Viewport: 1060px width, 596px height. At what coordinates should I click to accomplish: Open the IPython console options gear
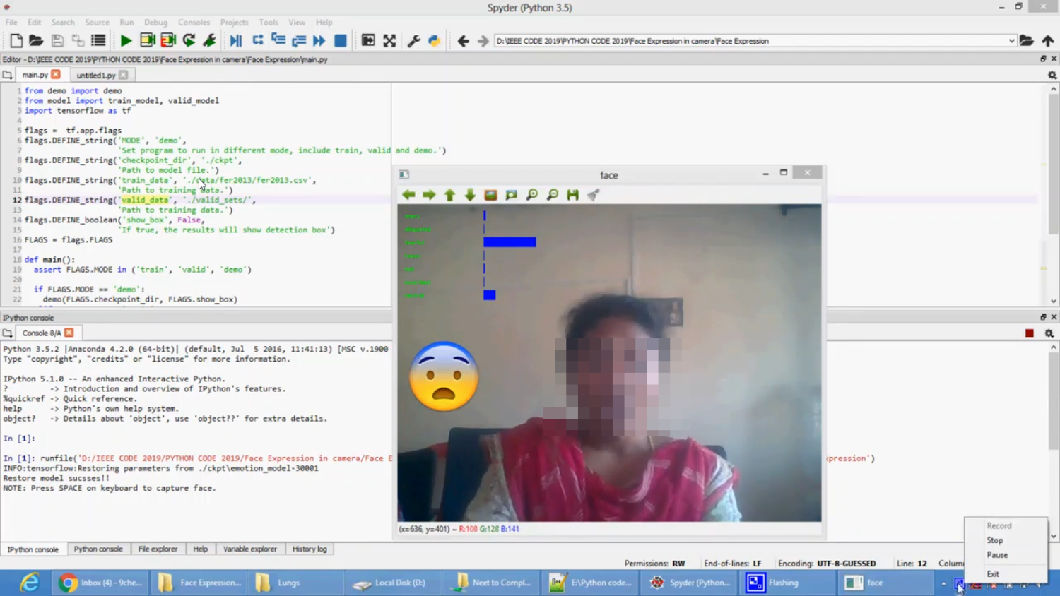click(x=1050, y=332)
